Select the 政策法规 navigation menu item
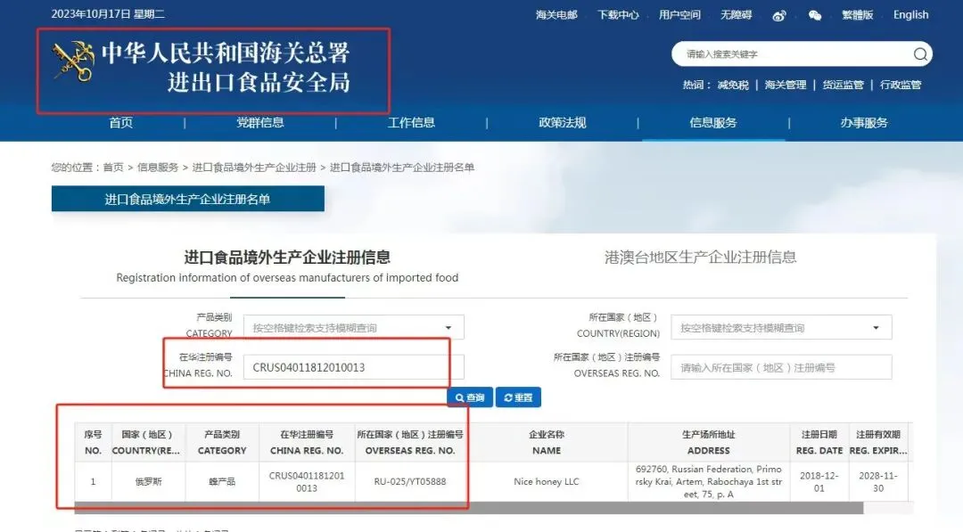Viewport: 963px width, 532px height. coord(562,122)
